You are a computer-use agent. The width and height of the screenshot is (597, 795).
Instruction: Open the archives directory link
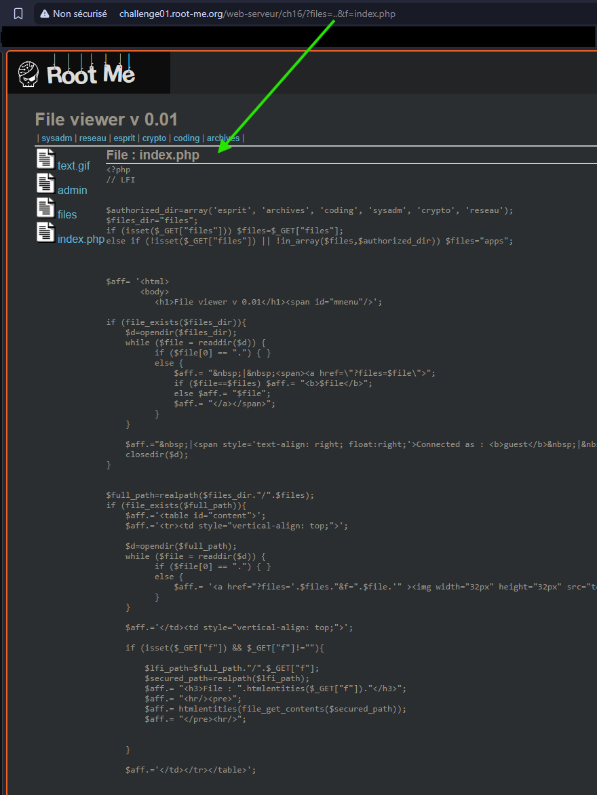[x=223, y=138]
